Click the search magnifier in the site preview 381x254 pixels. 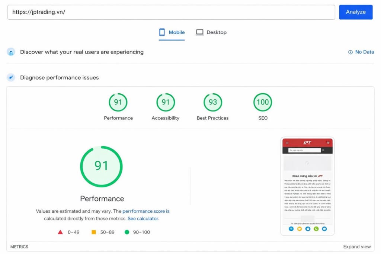pyautogui.click(x=324, y=150)
